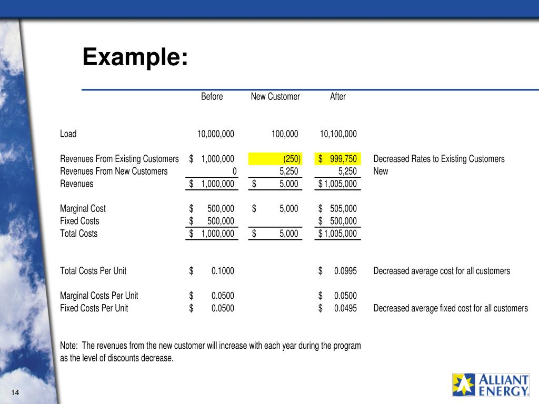This screenshot has width=539, height=404.
Task: Click 'Revenues From New Customers' label
Action: pos(114,171)
